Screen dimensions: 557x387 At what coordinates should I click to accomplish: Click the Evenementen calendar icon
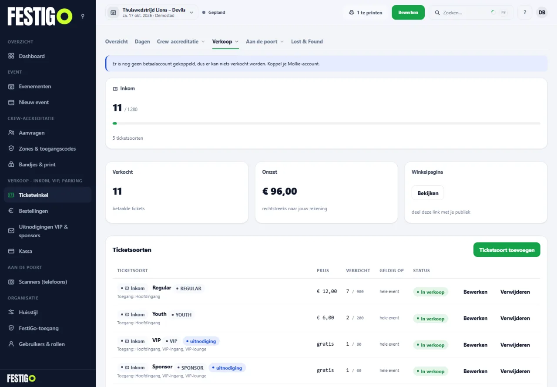click(11, 86)
